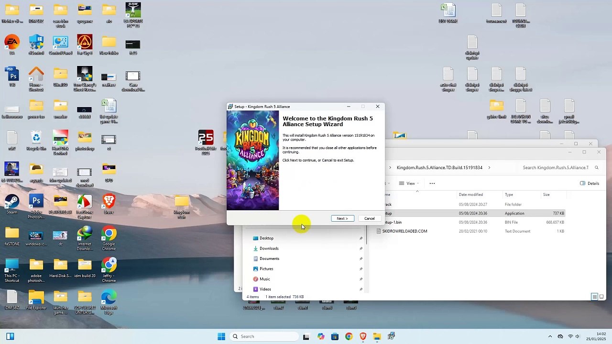Image resolution: width=612 pixels, height=344 pixels.
Task: Select the Hard Disk Sentinel desktop shortcut
Action: coord(60,142)
